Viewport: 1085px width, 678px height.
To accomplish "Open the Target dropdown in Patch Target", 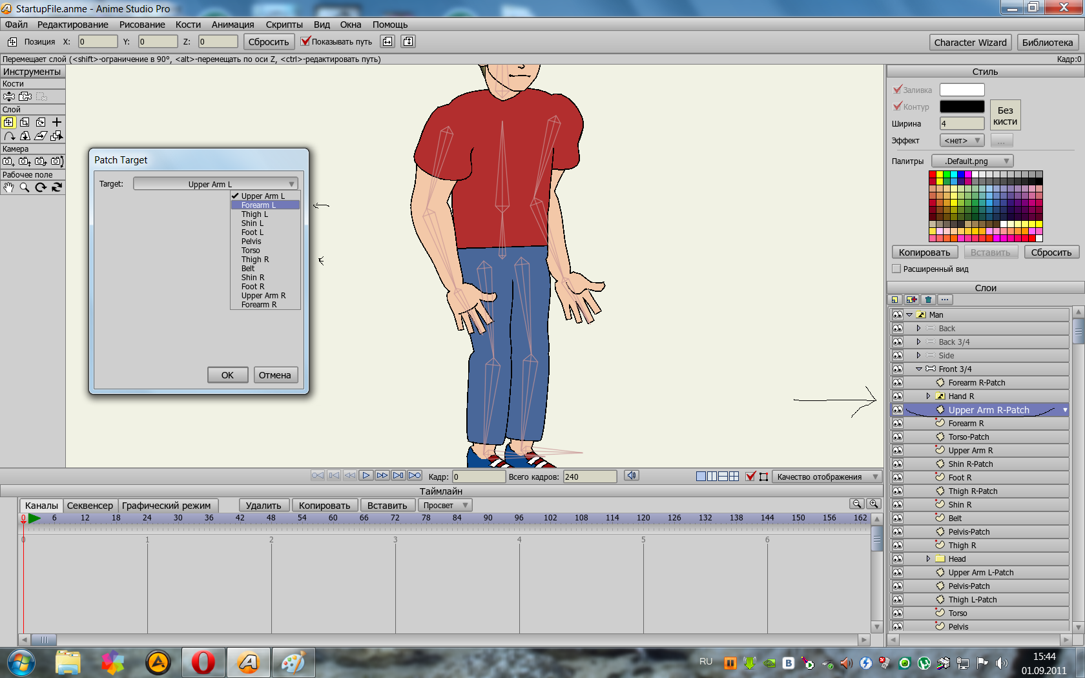I will point(216,184).
